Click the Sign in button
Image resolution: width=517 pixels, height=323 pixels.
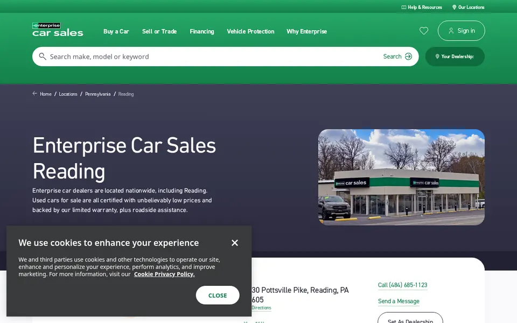[x=462, y=31]
